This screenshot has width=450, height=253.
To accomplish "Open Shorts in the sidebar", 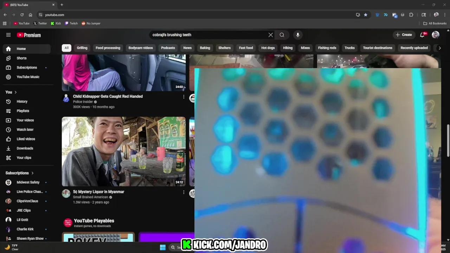I will 27,58.
